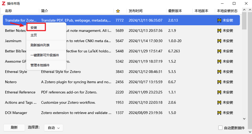Click release time 2024/11/14 17:30:30
The image size is (252, 134).
[x=146, y=41]
